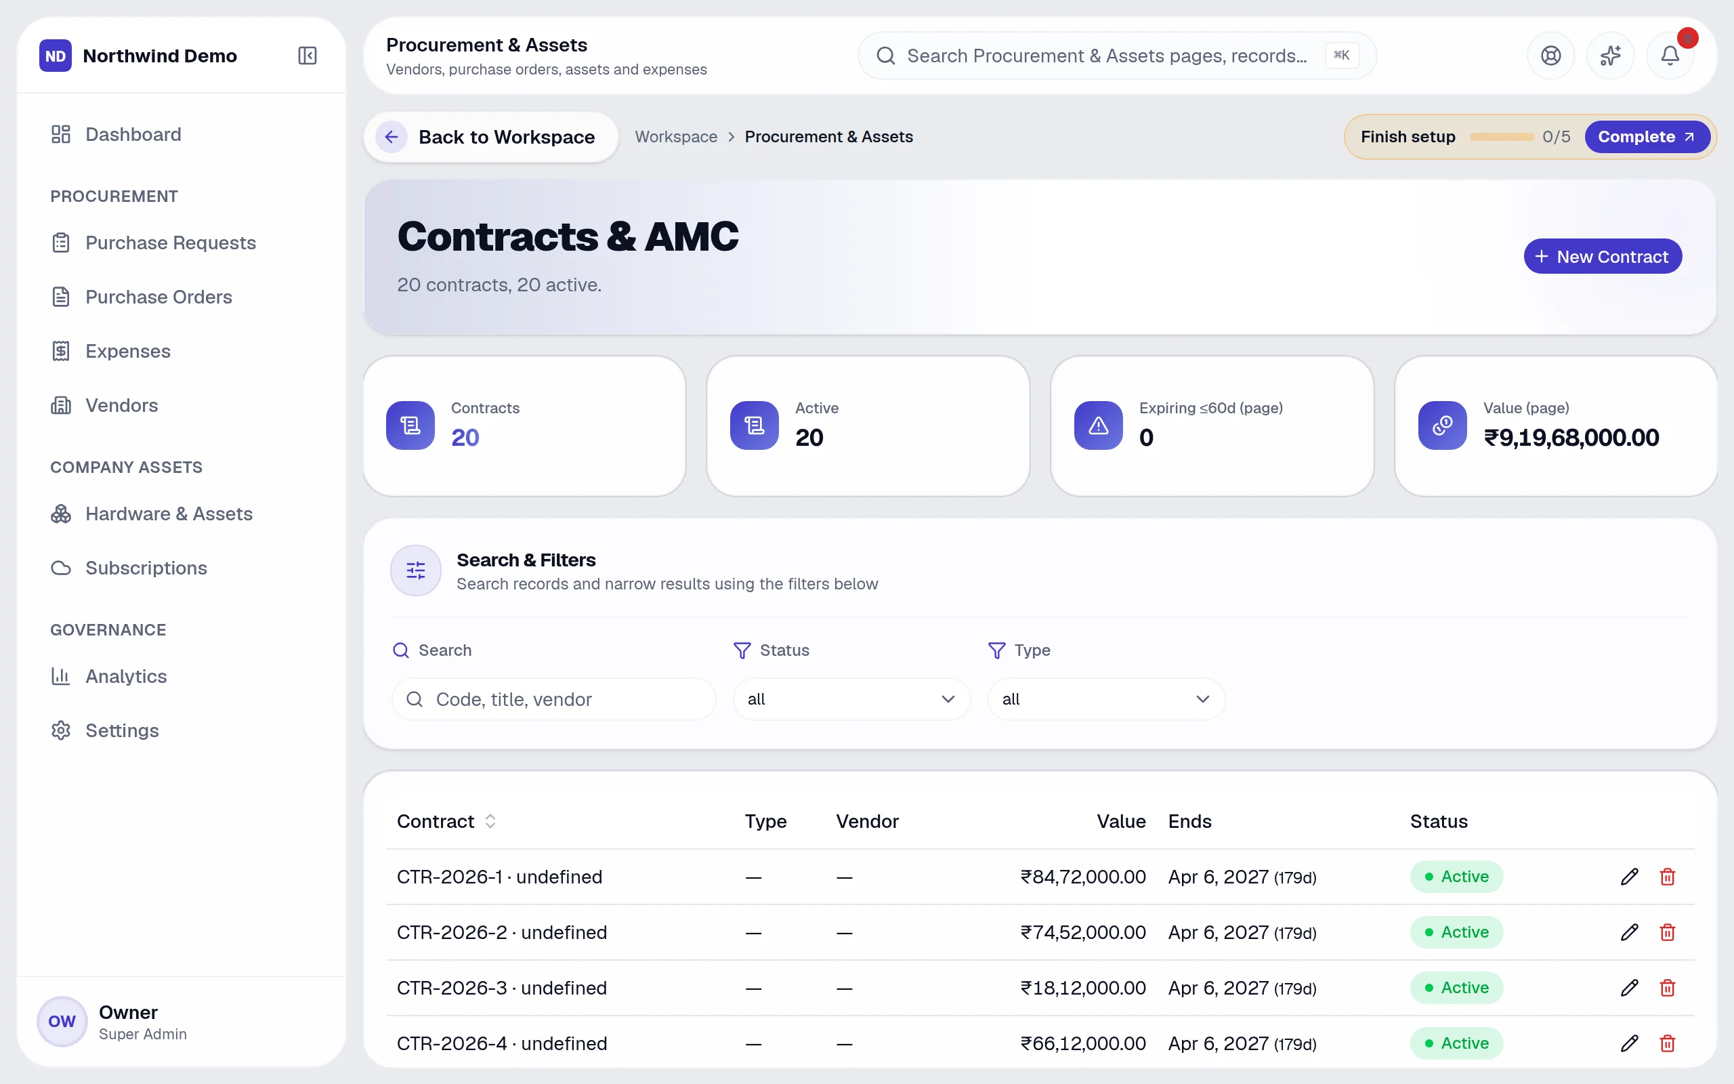This screenshot has height=1084, width=1734.
Task: Edit contract CTR-2026-4 with pencil icon
Action: [x=1630, y=1043]
